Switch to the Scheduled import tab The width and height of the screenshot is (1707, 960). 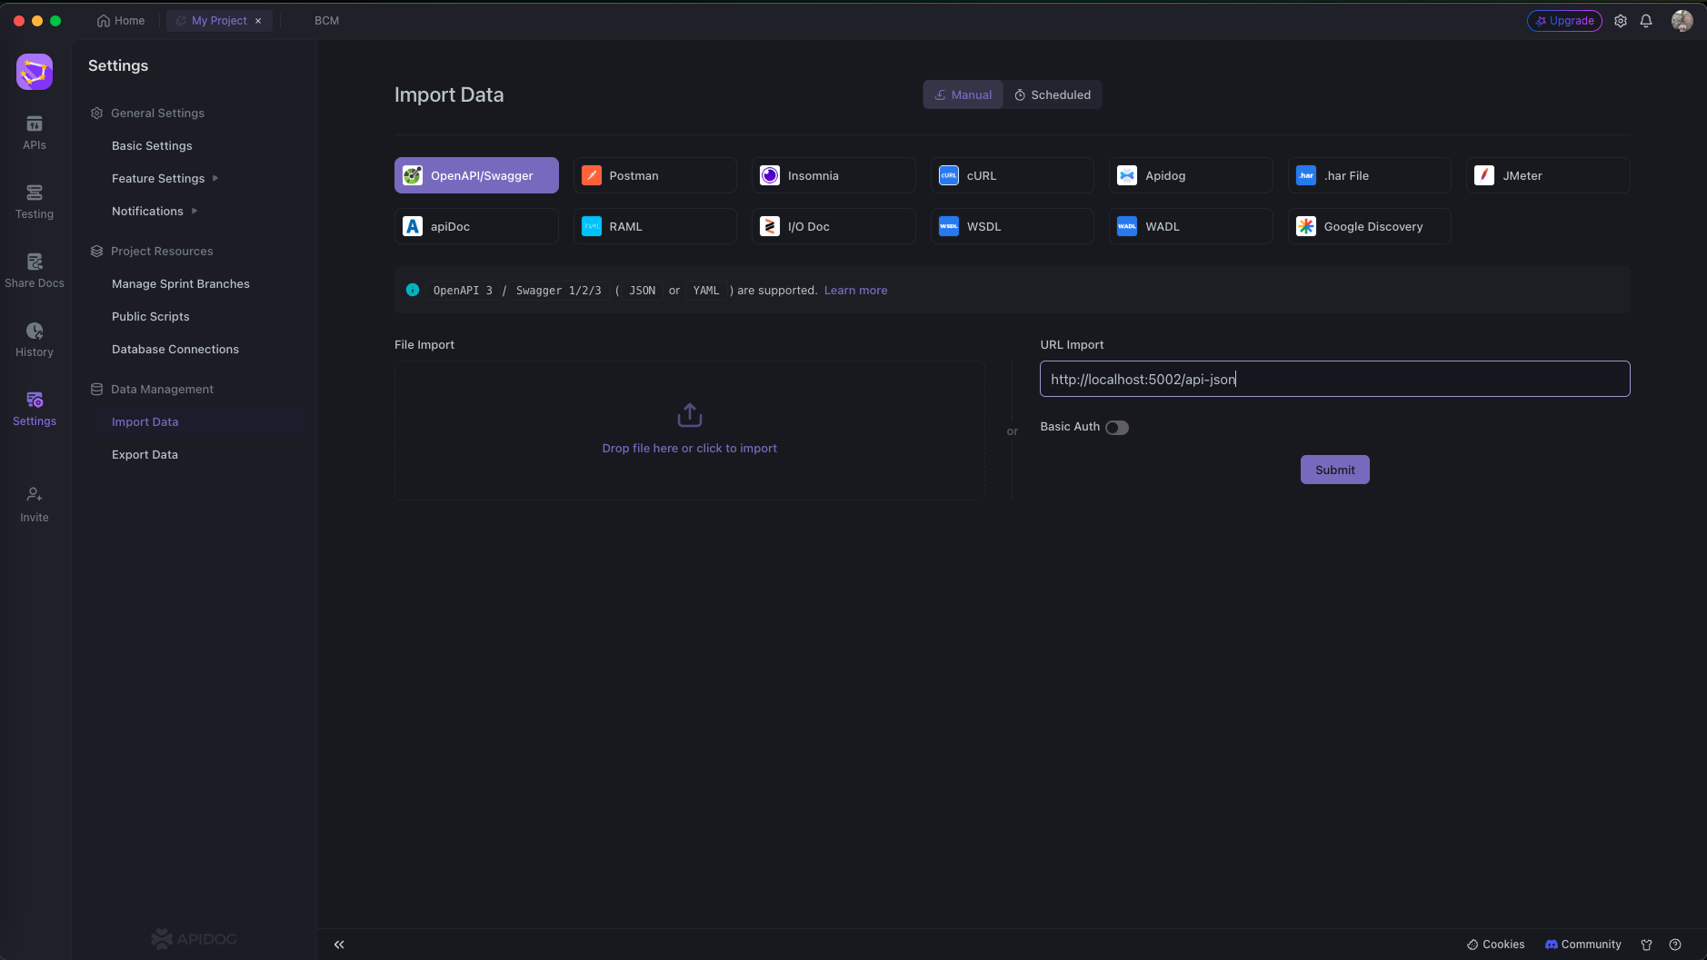(x=1053, y=94)
